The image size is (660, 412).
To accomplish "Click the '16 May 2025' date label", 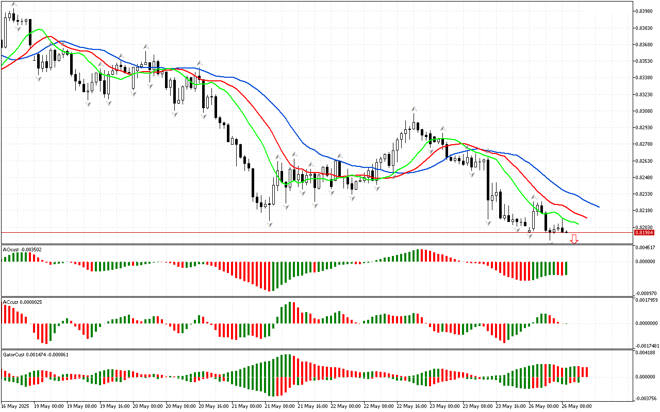I will click(x=14, y=406).
